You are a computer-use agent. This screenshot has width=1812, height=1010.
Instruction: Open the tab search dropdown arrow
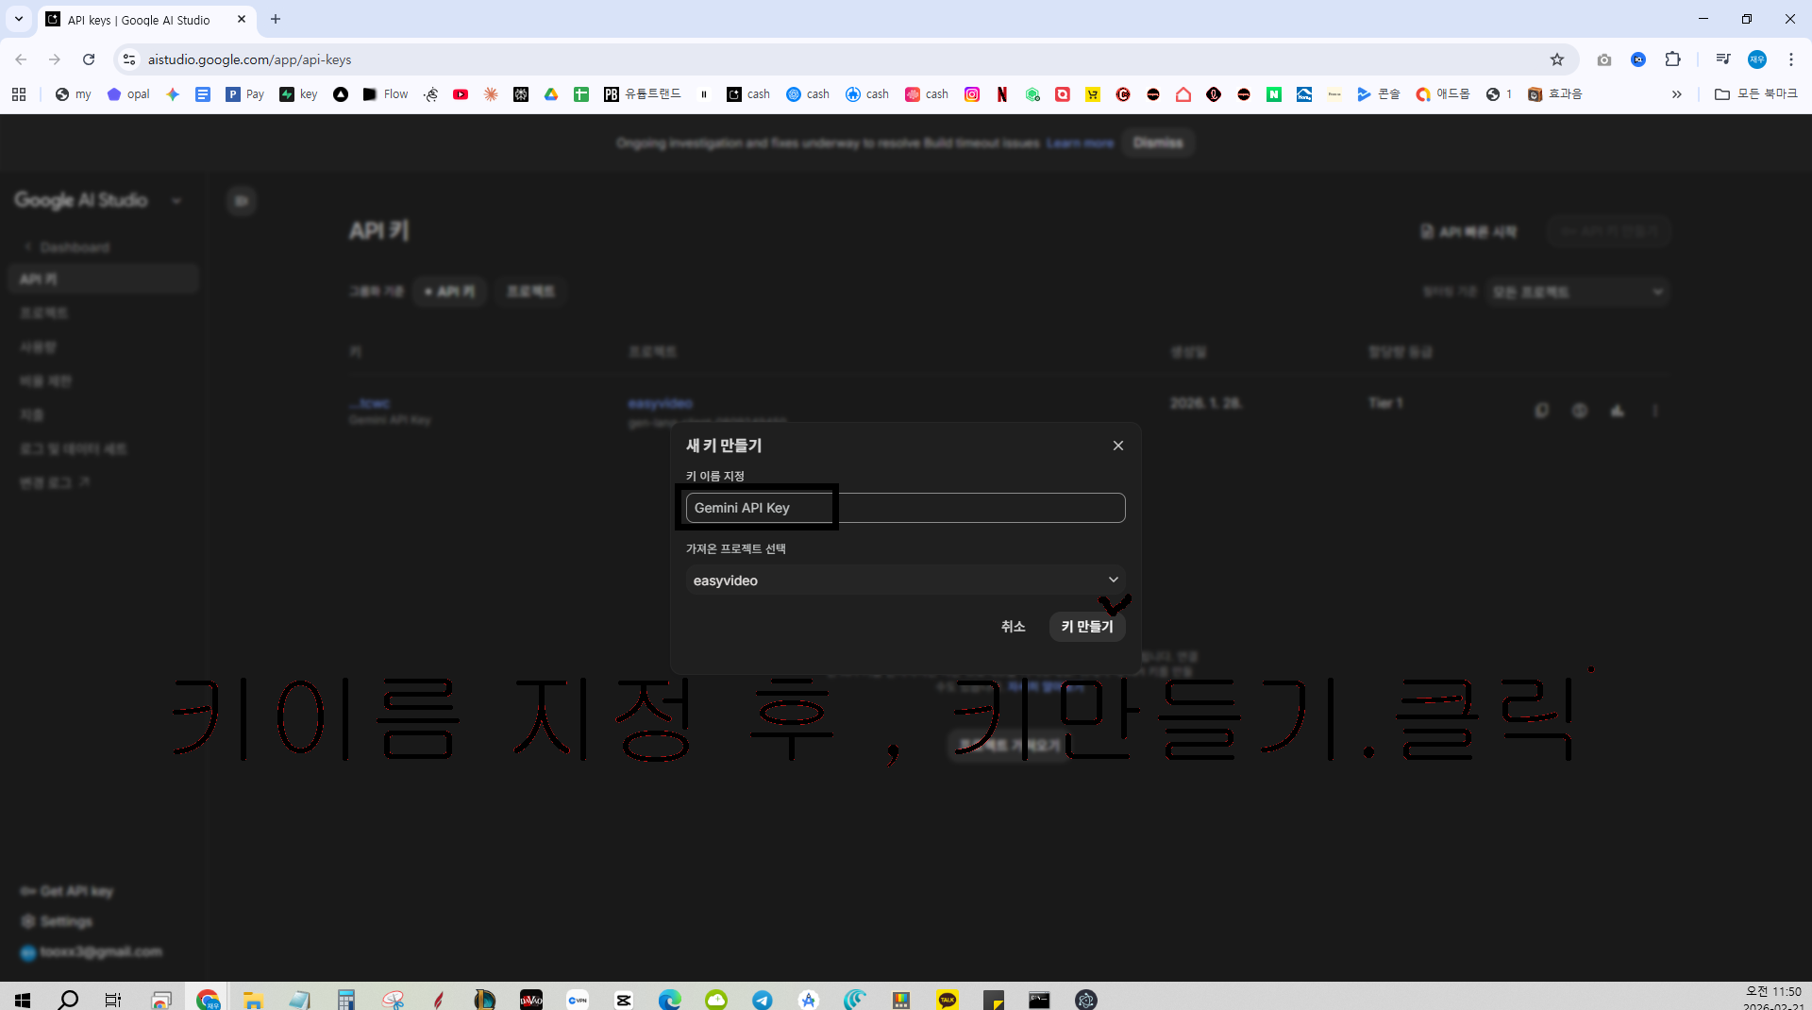point(19,19)
